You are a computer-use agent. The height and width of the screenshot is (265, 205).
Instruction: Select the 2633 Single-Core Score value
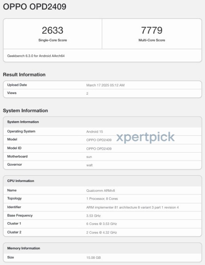pyautogui.click(x=52, y=30)
